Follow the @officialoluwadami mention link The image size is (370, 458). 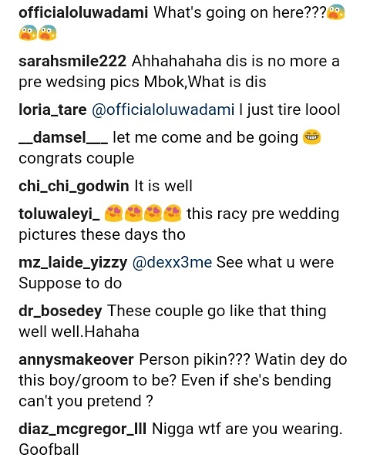click(163, 110)
